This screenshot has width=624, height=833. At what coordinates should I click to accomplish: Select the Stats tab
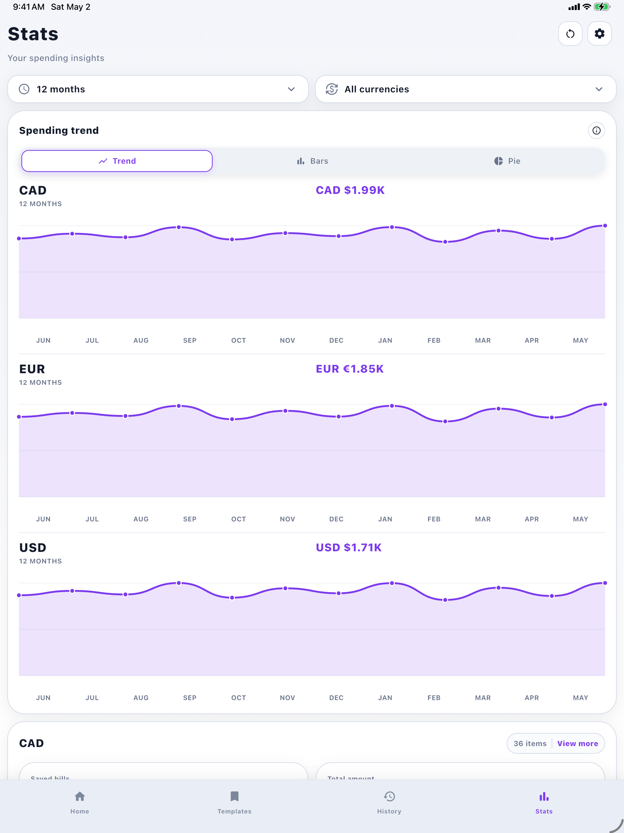(x=544, y=803)
